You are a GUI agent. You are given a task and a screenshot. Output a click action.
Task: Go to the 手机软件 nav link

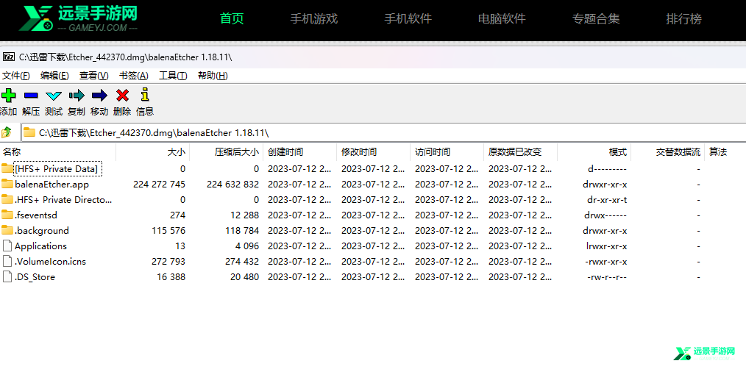[x=408, y=19]
